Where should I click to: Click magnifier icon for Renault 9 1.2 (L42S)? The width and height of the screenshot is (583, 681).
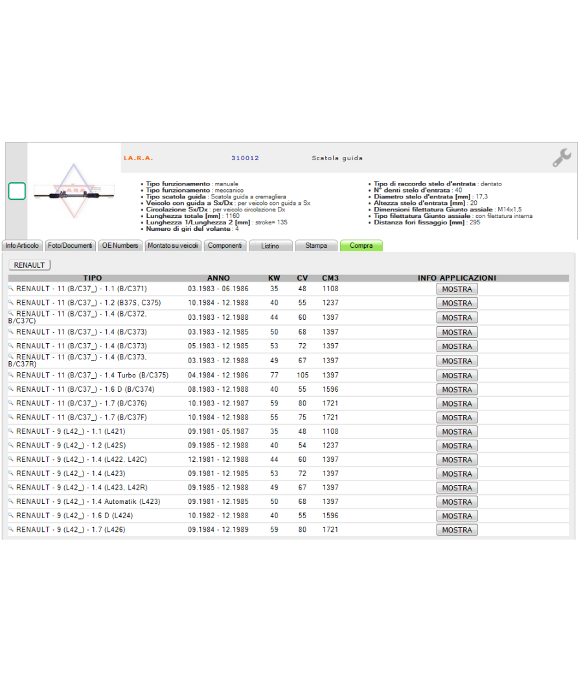(x=11, y=445)
